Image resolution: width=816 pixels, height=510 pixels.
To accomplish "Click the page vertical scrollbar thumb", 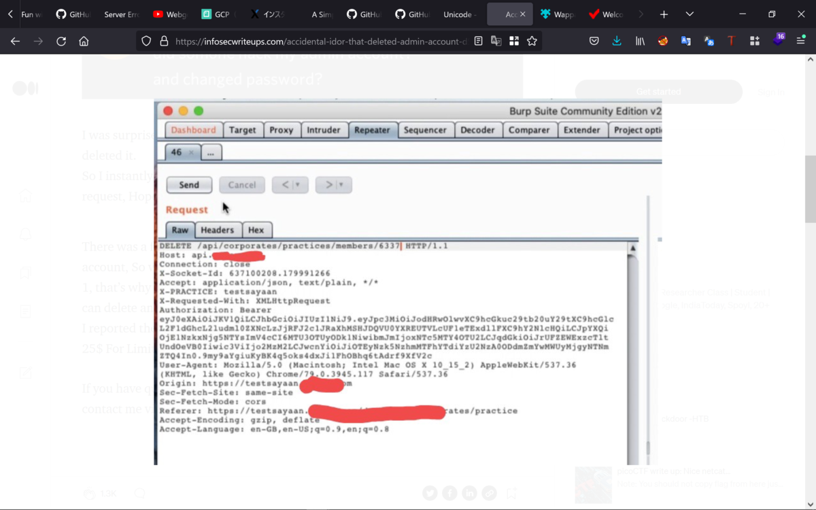I will 810,189.
